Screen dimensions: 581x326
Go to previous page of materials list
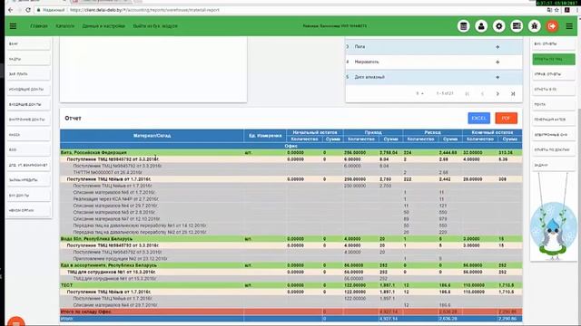click(482, 94)
